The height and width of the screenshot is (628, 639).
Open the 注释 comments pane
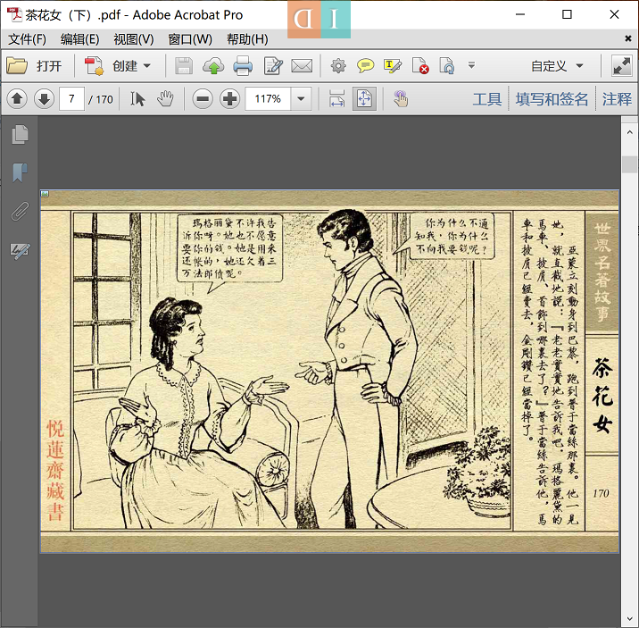point(617,99)
